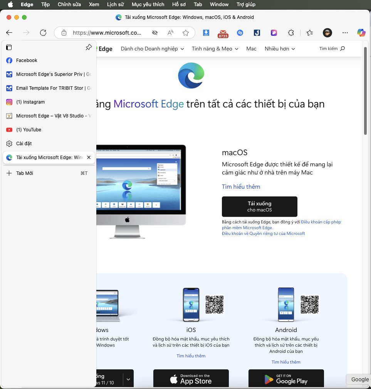Click Download on the App Store button
This screenshot has height=389, width=371.
pos(191,379)
